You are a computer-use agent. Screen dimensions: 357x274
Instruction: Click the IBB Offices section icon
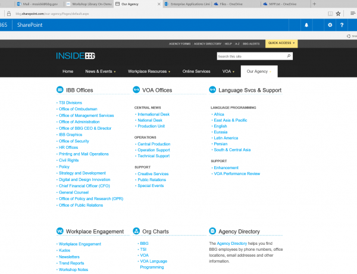pyautogui.click(x=60, y=90)
